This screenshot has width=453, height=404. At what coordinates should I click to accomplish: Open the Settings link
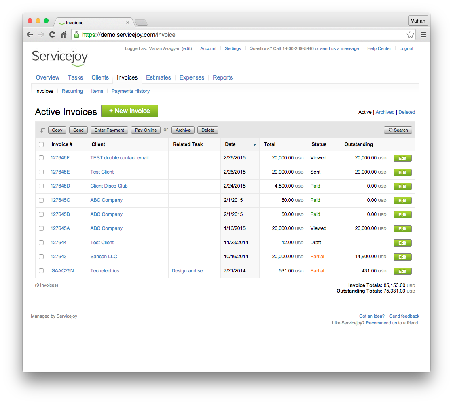(x=233, y=48)
